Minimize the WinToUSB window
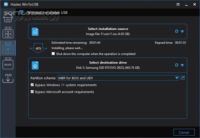This screenshot has width=200, height=138. tap(186, 5)
